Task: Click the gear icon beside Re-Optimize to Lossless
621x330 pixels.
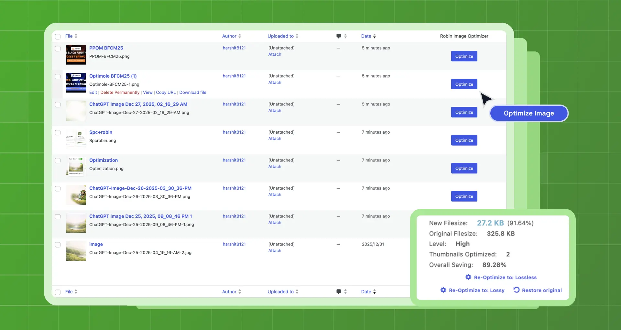Action: click(468, 277)
